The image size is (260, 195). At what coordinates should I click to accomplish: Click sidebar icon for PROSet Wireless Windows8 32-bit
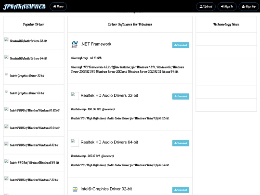[x=6, y=144]
